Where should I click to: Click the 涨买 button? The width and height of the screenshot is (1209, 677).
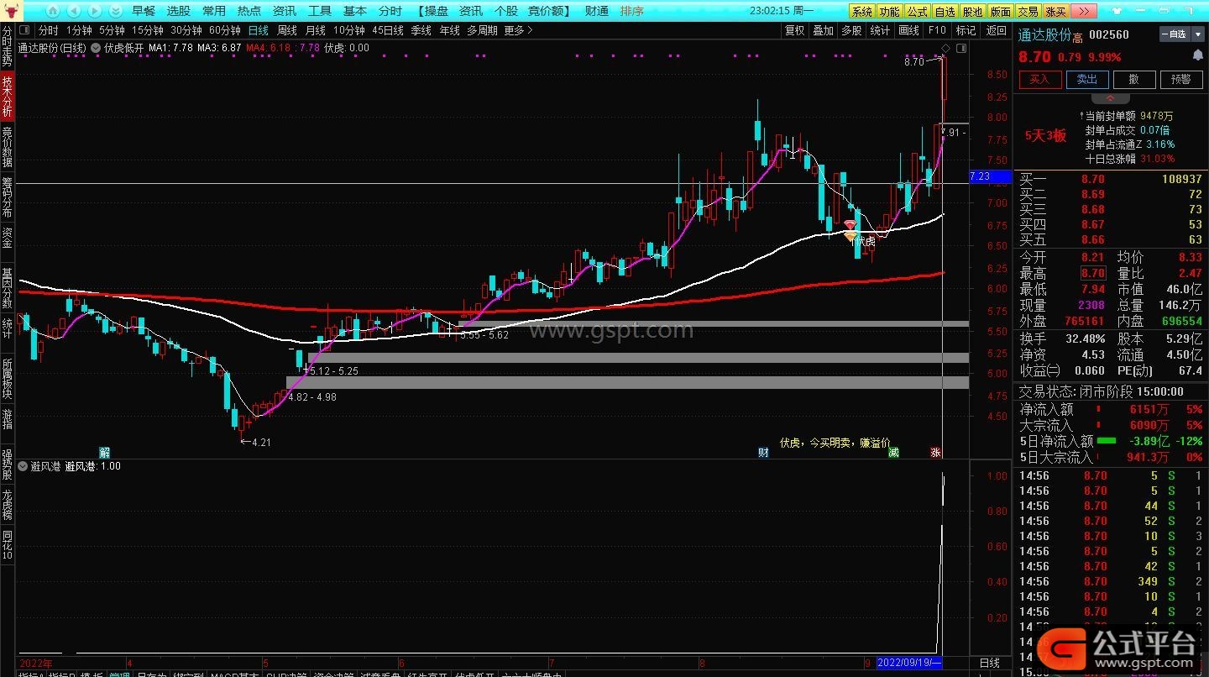[1055, 12]
